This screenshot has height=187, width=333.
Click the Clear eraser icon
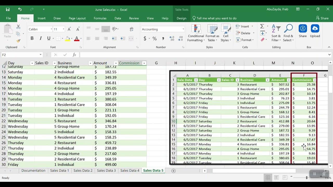[262, 40]
